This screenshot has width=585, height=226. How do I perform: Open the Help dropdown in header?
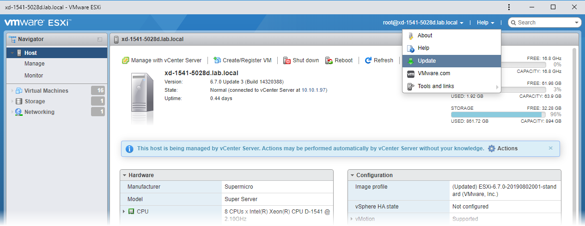click(486, 23)
